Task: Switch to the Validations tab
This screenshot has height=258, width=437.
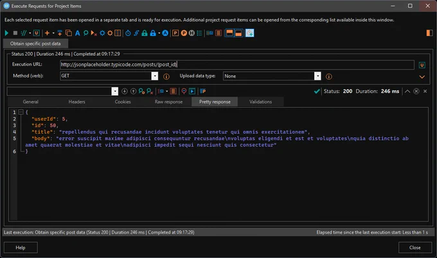Action: click(x=260, y=102)
